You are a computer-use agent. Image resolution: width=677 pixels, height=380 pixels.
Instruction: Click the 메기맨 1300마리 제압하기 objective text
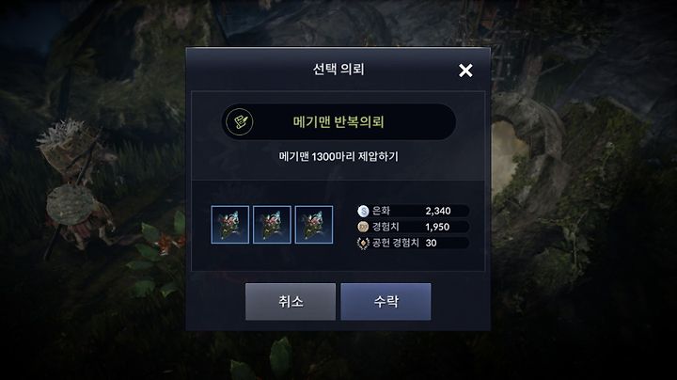[x=338, y=156]
